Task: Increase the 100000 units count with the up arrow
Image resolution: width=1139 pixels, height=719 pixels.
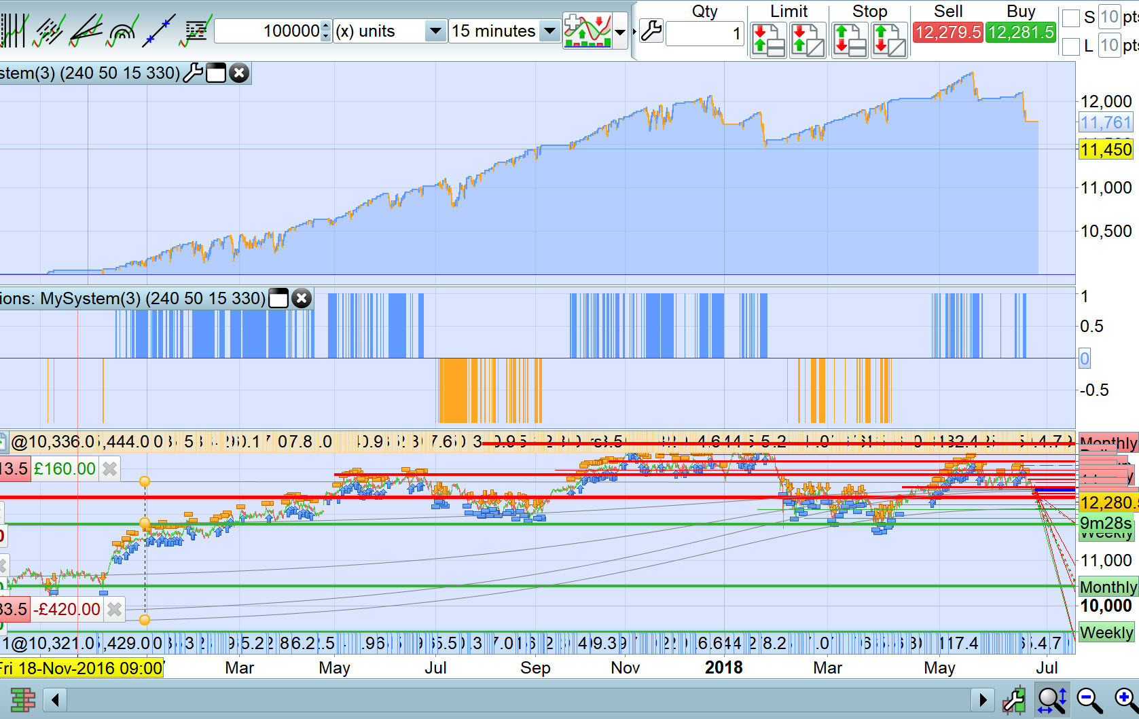Action: (326, 26)
